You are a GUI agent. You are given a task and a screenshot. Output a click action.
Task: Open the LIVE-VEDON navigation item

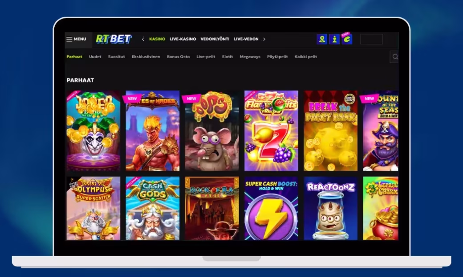246,39
